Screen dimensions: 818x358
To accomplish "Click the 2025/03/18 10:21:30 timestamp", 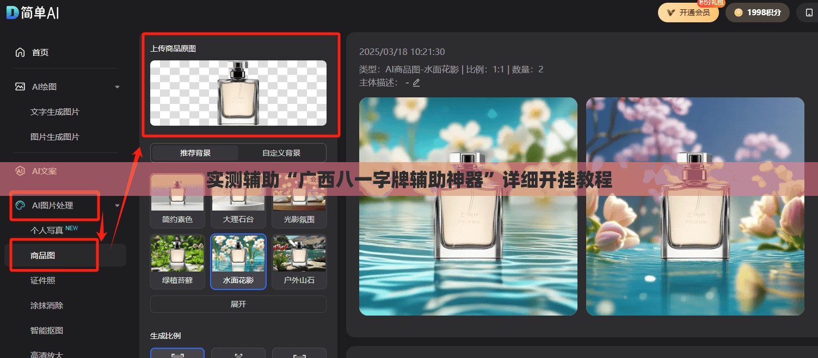I will coord(402,52).
